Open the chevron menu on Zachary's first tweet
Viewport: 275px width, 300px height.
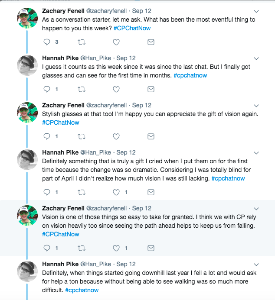tap(256, 11)
